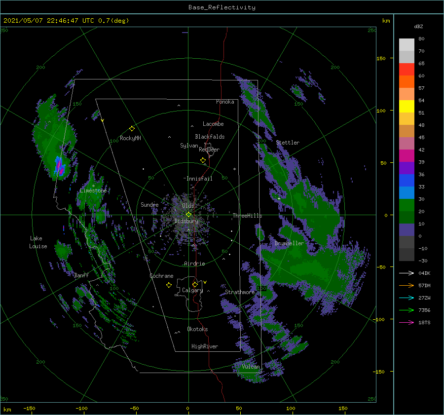444x415 pixels.
Task: Click the yellow km label at top right
Action: (x=386, y=21)
